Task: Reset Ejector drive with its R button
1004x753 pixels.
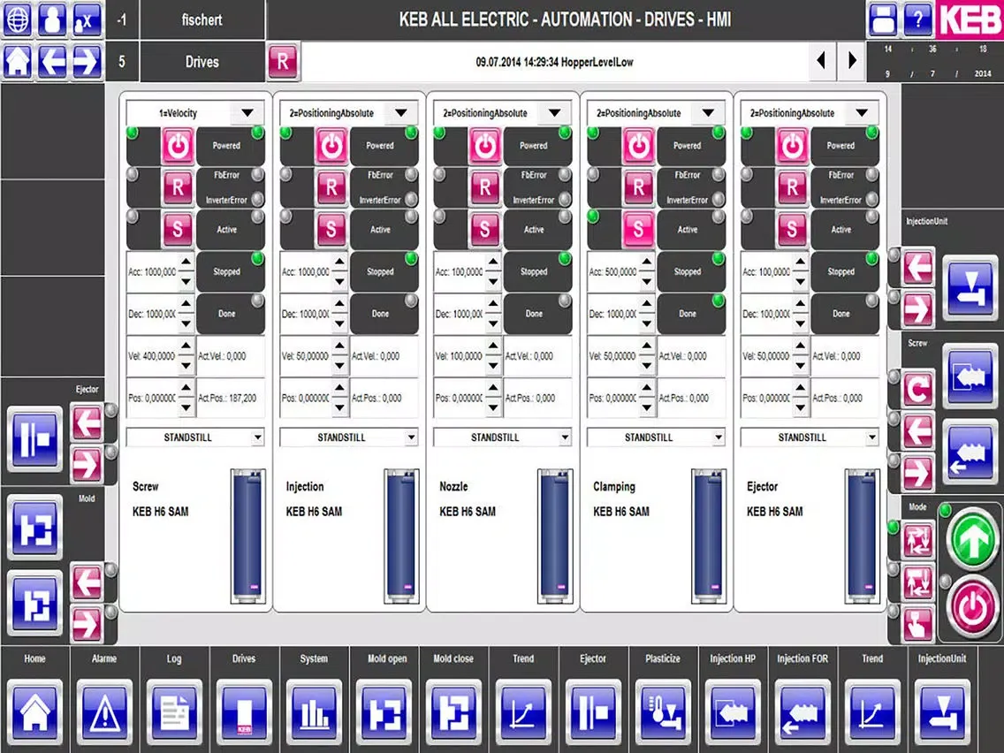Action: point(792,187)
